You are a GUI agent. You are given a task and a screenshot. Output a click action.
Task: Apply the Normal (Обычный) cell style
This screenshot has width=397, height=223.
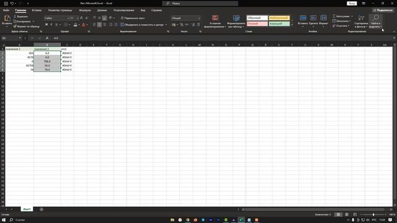257,18
